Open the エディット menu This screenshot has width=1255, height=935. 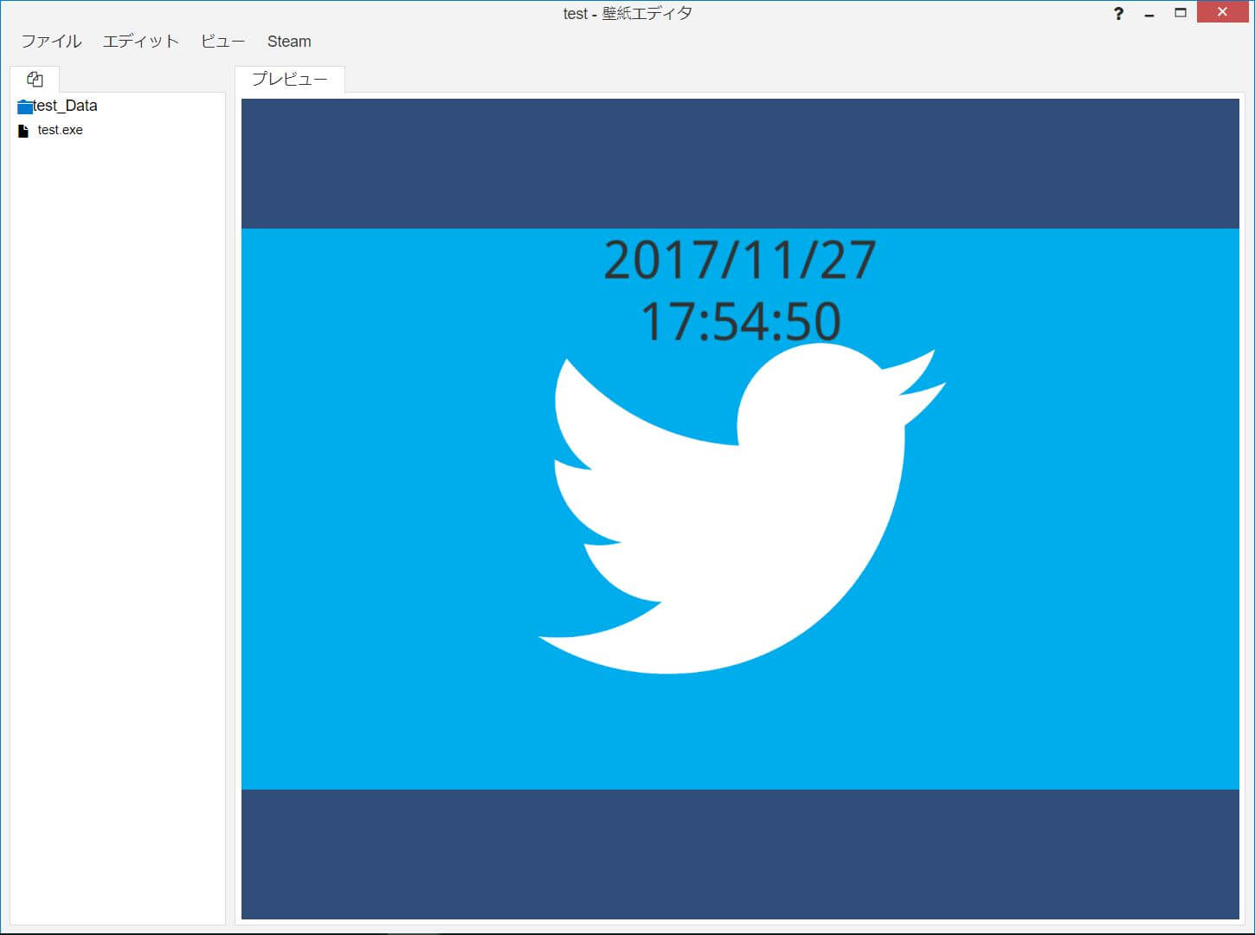140,42
